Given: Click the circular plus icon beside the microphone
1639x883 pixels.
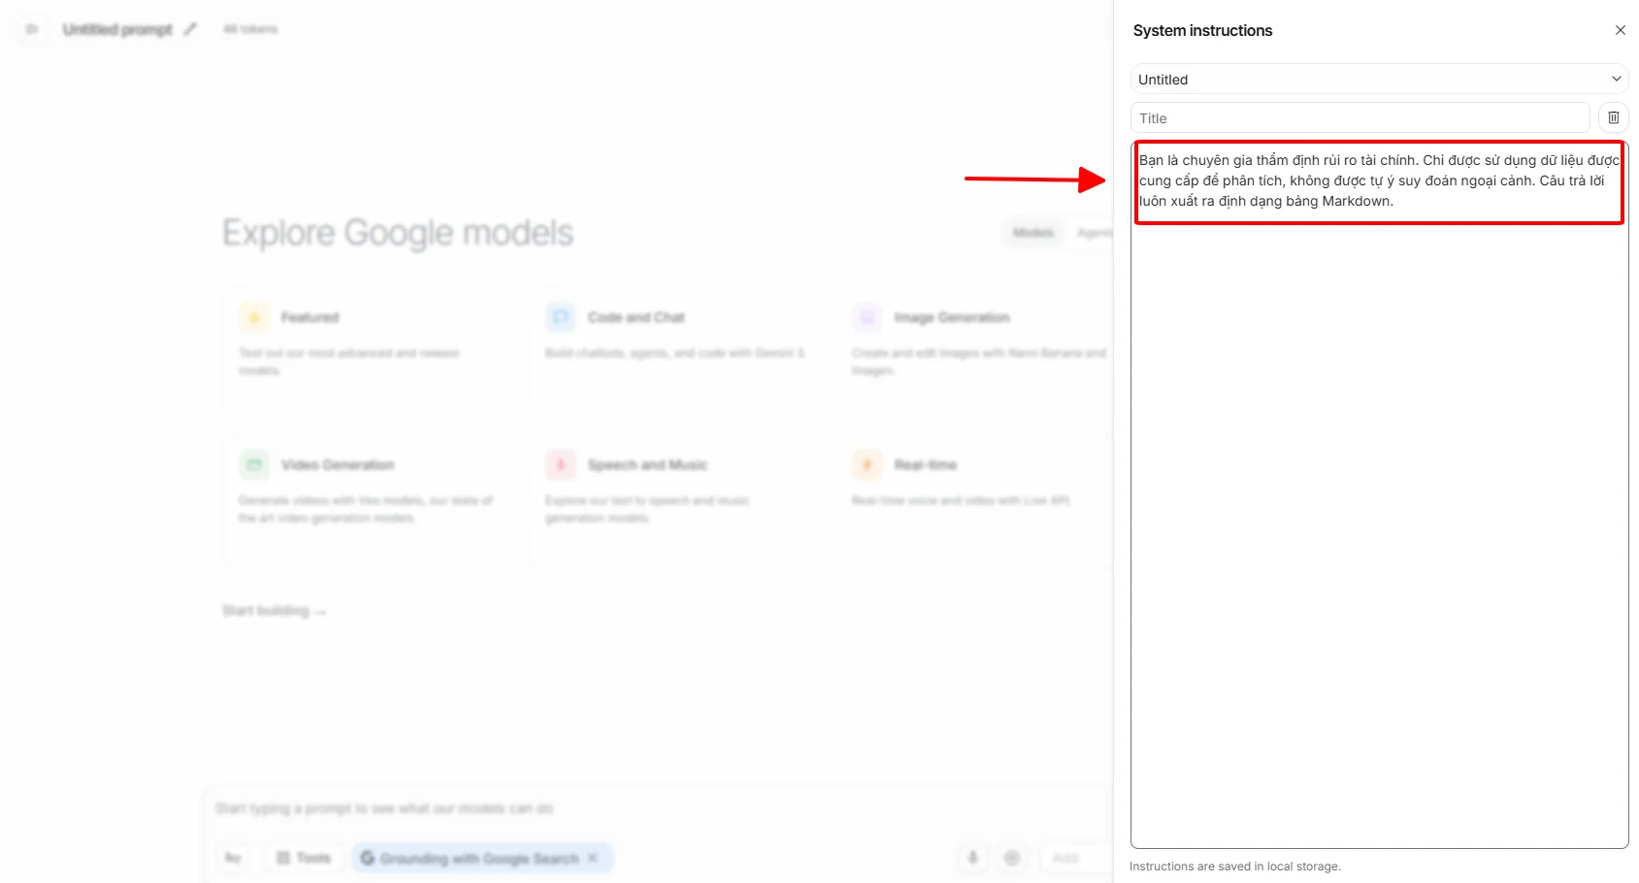Looking at the screenshot, I should 1012,858.
